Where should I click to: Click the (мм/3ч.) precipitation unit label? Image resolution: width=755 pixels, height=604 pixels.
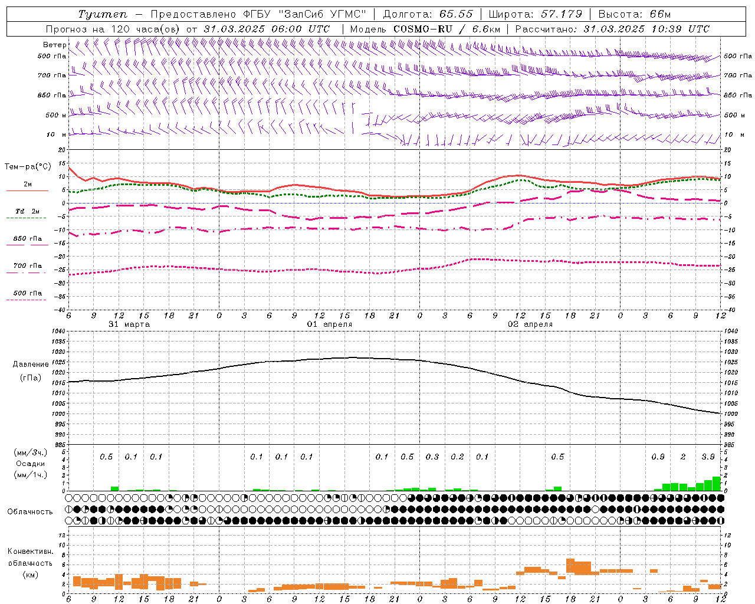[31, 452]
